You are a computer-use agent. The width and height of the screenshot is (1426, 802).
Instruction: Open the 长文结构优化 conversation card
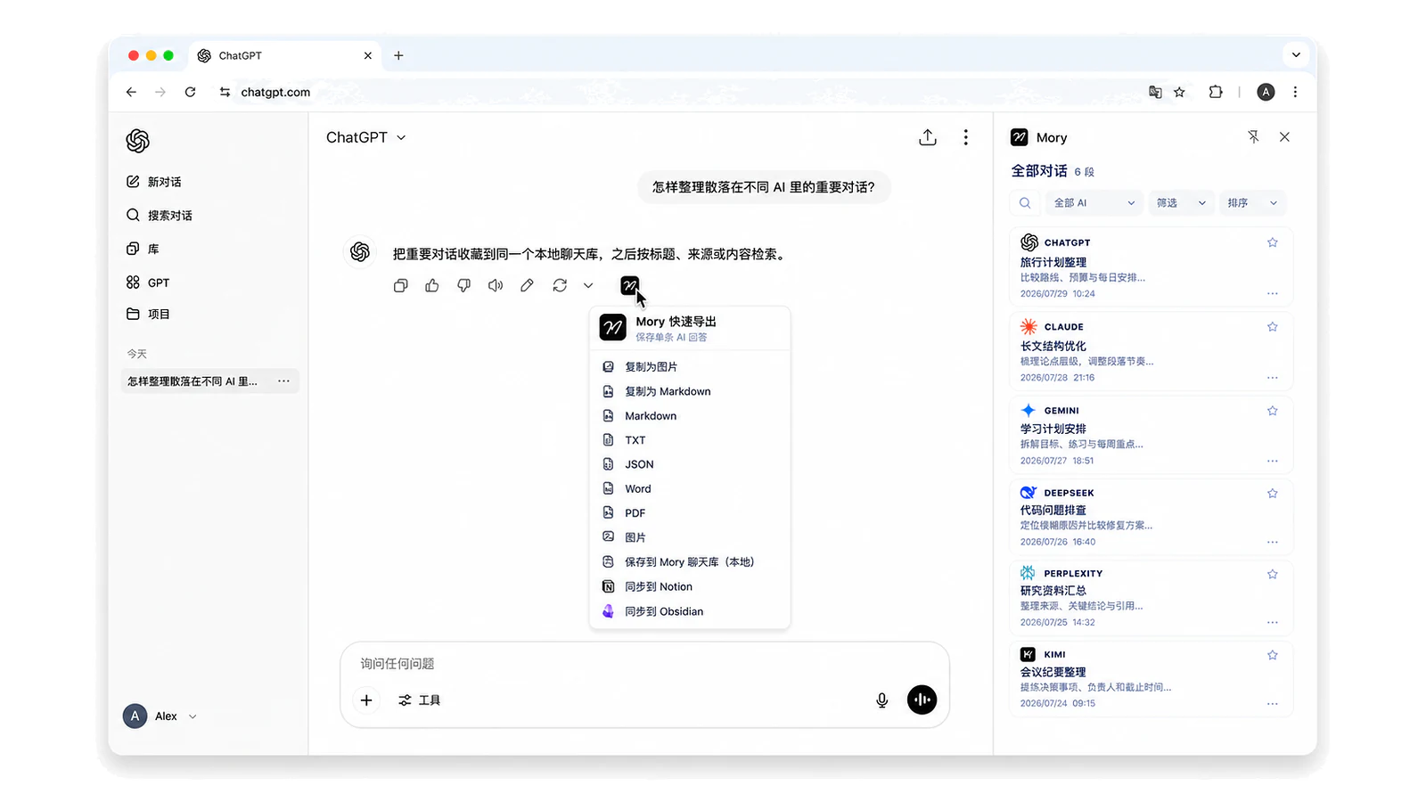click(x=1151, y=351)
